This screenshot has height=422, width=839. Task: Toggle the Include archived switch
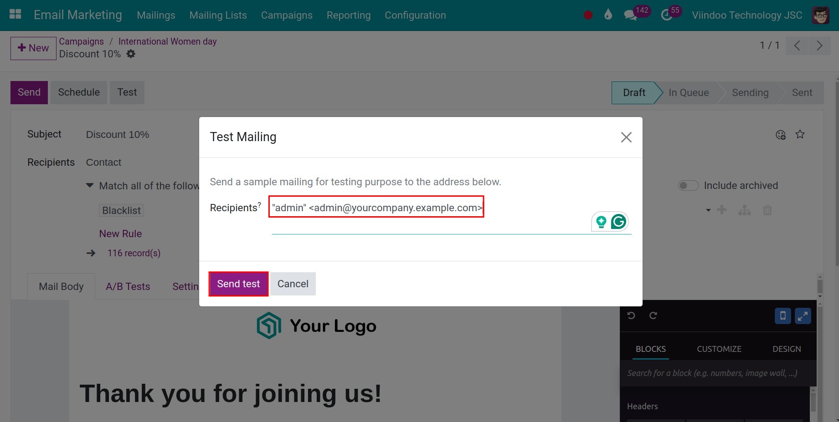point(688,185)
